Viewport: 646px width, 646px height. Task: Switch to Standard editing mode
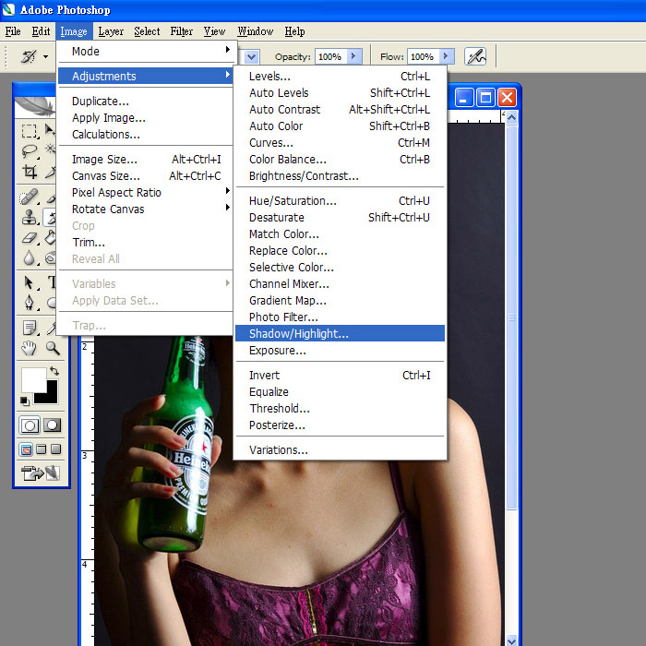click(30, 425)
